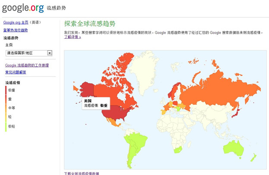Click Spain on the world map
This screenshot has width=269, height=175.
point(164,112)
